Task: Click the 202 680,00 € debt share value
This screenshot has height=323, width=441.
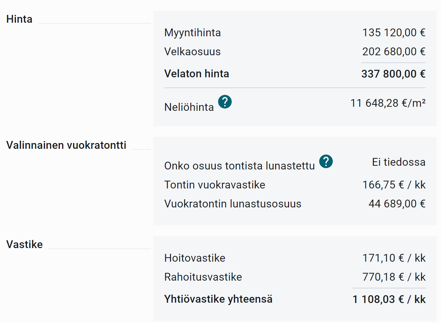Action: [394, 52]
